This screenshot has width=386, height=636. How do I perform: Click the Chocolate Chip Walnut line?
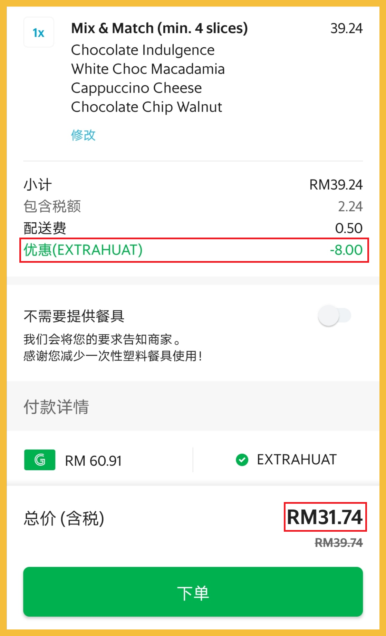tap(146, 107)
